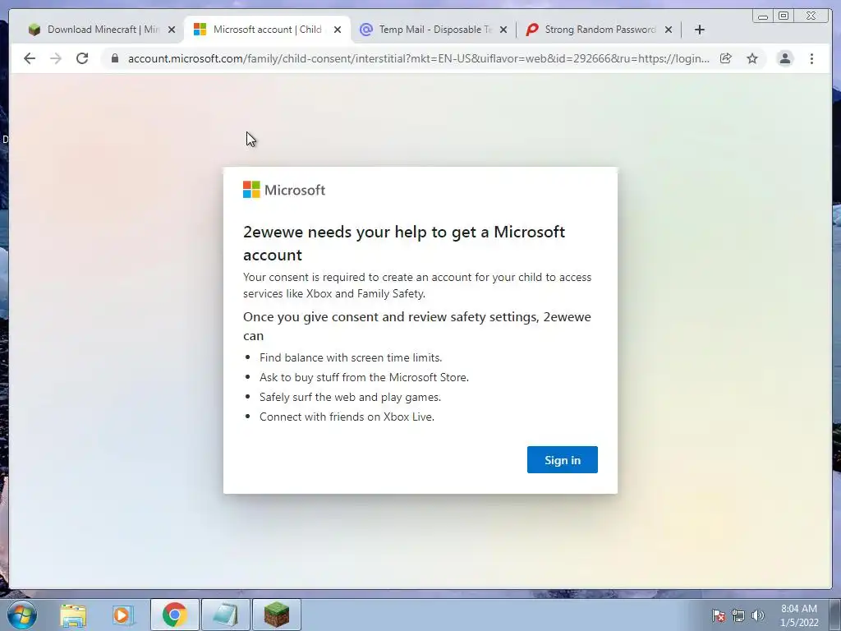Image resolution: width=841 pixels, height=631 pixels.
Task: Click 'Find balance with screen time limits.'
Action: [351, 357]
